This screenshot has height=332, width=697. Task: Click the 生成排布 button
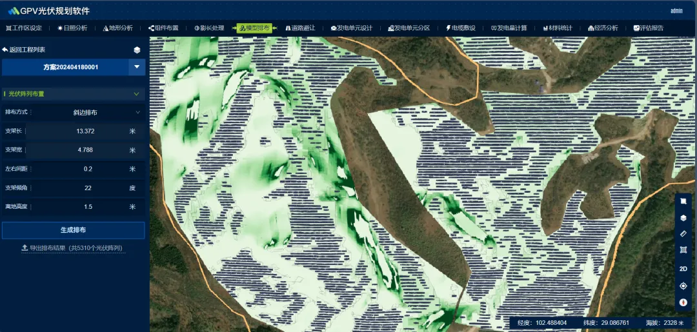point(73,230)
